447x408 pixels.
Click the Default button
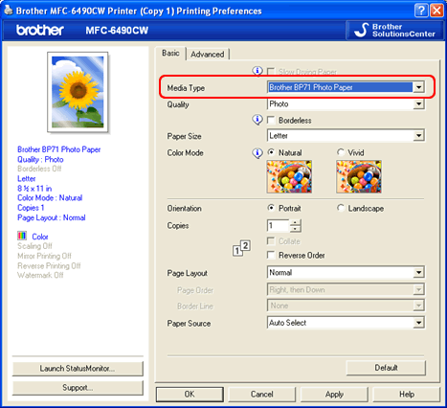point(386,368)
